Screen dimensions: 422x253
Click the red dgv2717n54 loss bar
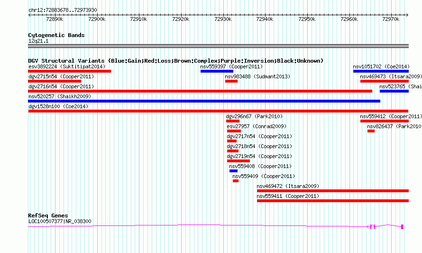tap(232, 141)
